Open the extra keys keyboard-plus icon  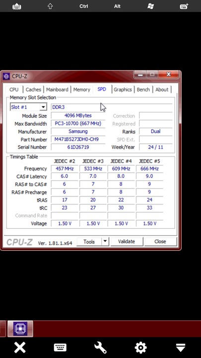(184, 6)
